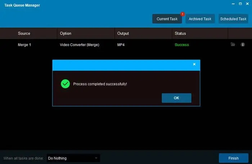The height and width of the screenshot is (164, 252).
Task: Sort by the Status column header
Action: 180,33
